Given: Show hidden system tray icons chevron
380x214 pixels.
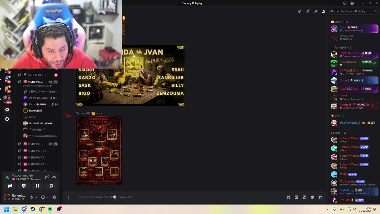Looking at the screenshot, I should pyautogui.click(x=328, y=209).
